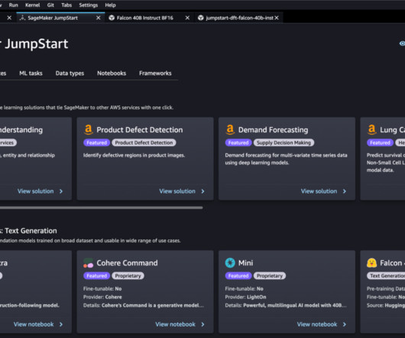Click the chevron arrow on Cohere Command card
This screenshot has height=338, width=405.
pyautogui.click(x=202, y=324)
